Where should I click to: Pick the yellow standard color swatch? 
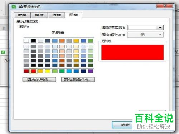(48, 71)
